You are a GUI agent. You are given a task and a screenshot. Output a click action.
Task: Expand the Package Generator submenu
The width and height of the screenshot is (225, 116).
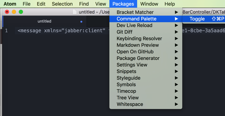146,58
